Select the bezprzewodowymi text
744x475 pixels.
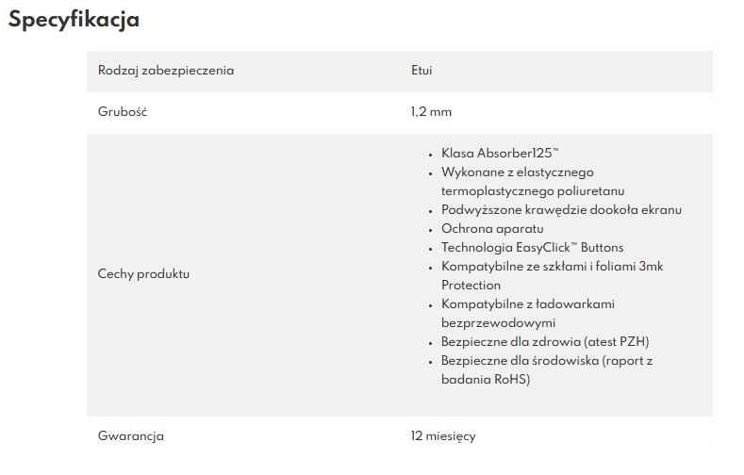[x=498, y=323]
